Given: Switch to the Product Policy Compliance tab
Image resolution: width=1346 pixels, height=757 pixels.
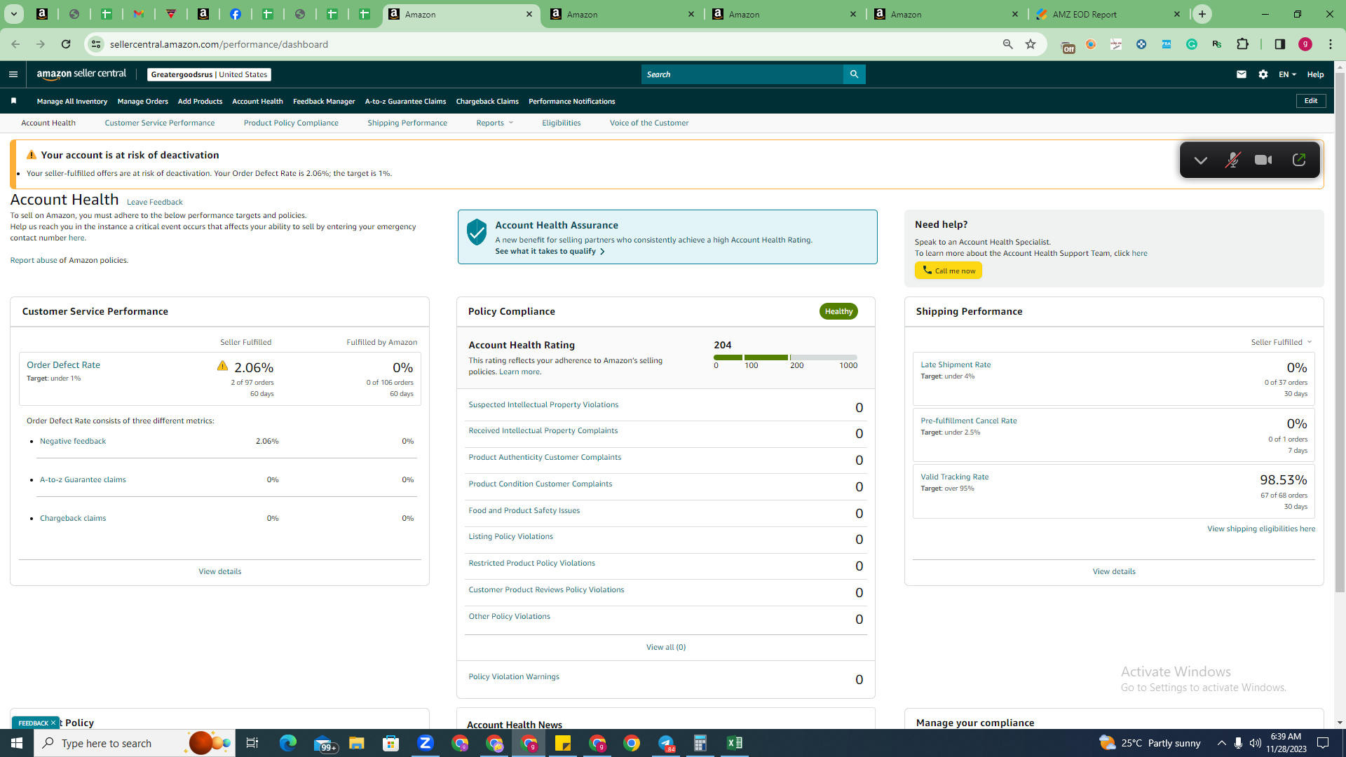Looking at the screenshot, I should click(x=291, y=123).
